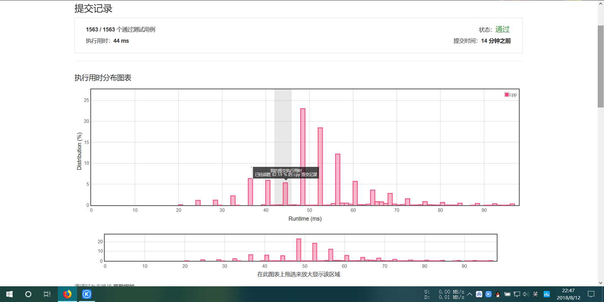Open network settings tray icon

[x=517, y=294]
